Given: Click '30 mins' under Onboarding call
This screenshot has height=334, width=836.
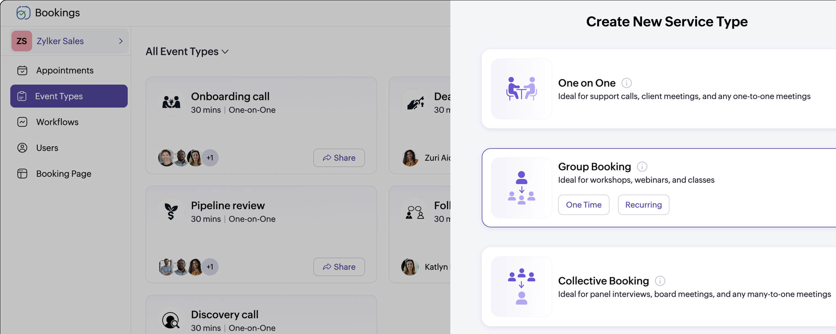Looking at the screenshot, I should 206,110.
